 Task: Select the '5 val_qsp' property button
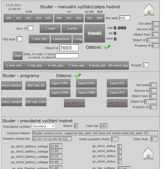(35, 65)
